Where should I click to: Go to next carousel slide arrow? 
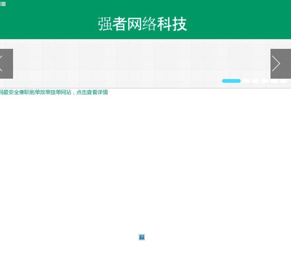tap(281, 64)
